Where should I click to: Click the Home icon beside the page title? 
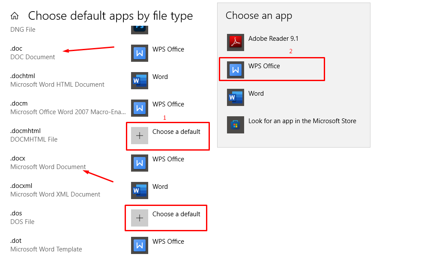coord(15,16)
